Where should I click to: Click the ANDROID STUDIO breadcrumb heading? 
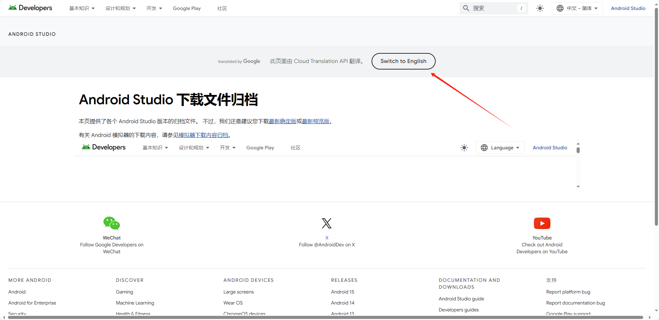coord(32,34)
